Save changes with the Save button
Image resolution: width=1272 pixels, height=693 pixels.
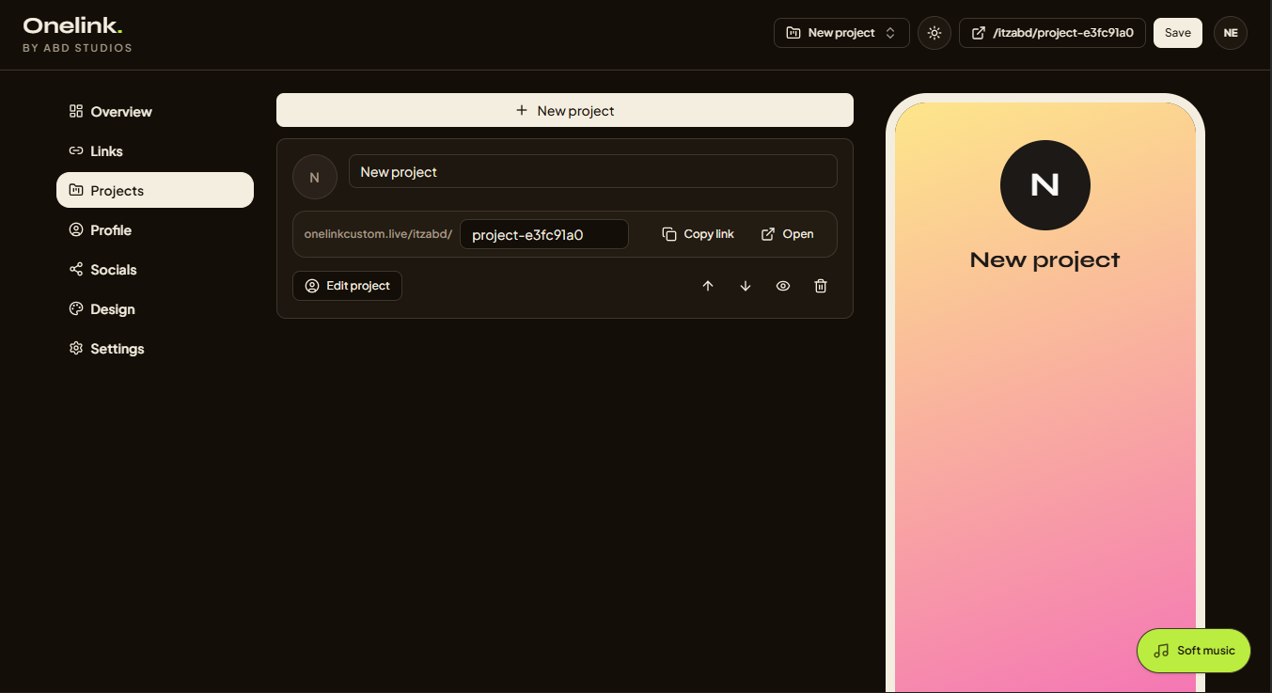[1178, 33]
